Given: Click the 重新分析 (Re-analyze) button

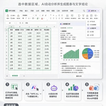Looking at the screenshot, I should [79, 76].
